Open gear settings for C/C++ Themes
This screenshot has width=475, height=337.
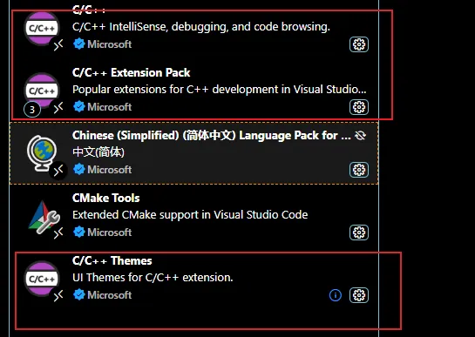(359, 295)
